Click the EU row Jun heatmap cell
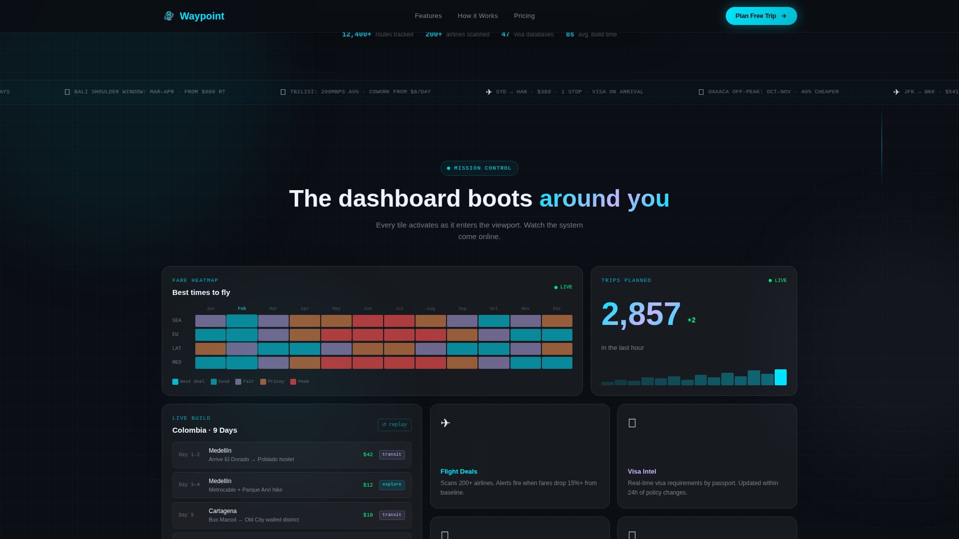The width and height of the screenshot is (959, 539). click(x=368, y=335)
